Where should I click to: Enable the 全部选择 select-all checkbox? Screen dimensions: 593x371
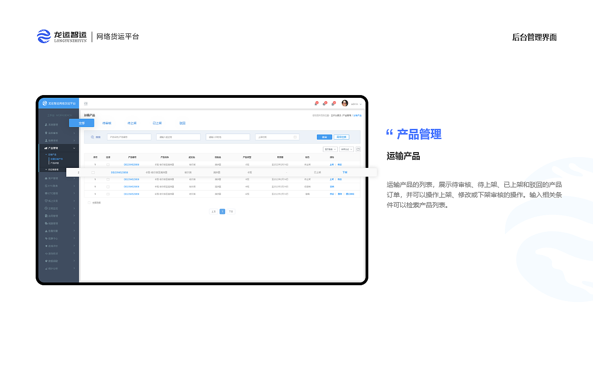click(88, 203)
